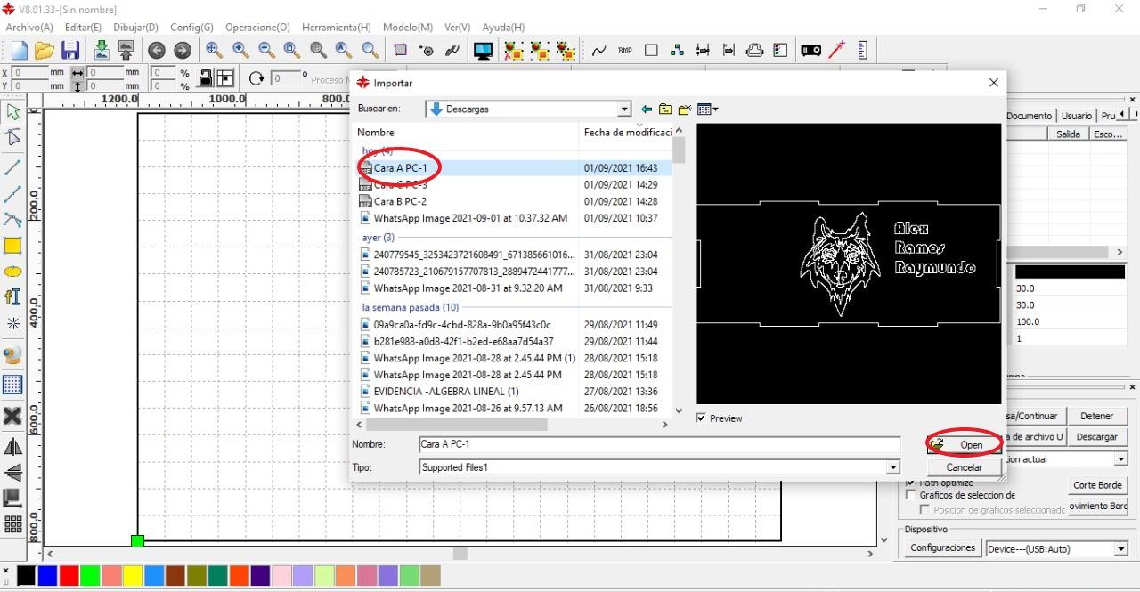The image size is (1140, 592).
Task: Click the Nombre filename input field
Action: [659, 444]
